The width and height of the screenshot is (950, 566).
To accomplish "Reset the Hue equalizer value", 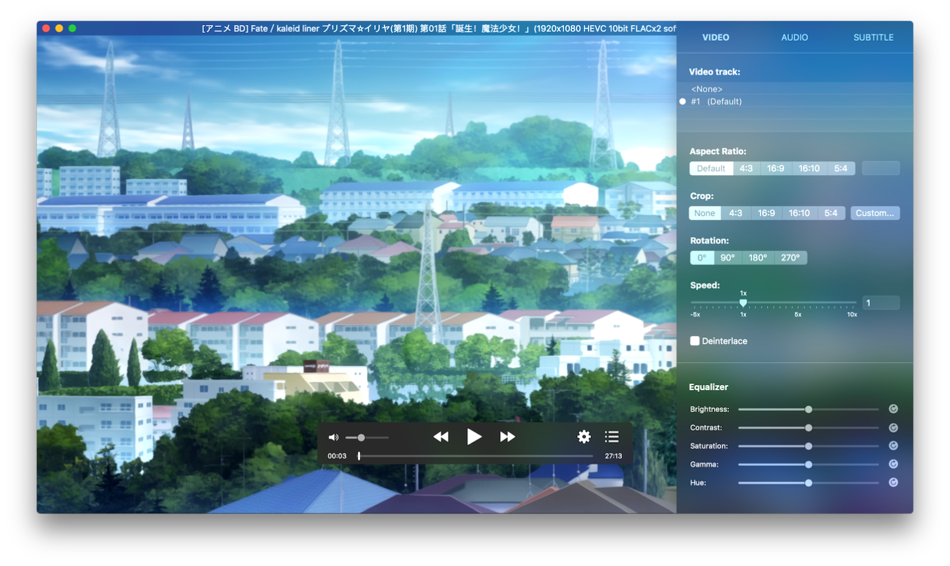I will tap(893, 482).
